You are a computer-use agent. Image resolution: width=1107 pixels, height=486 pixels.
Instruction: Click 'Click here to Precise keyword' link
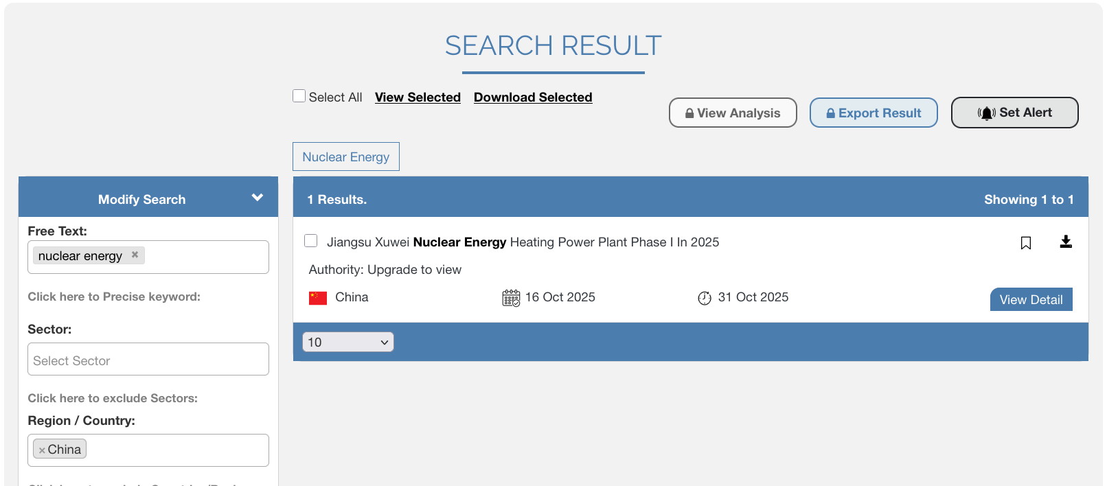(x=114, y=297)
